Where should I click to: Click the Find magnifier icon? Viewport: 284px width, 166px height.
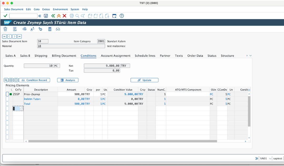[x=77, y=16]
